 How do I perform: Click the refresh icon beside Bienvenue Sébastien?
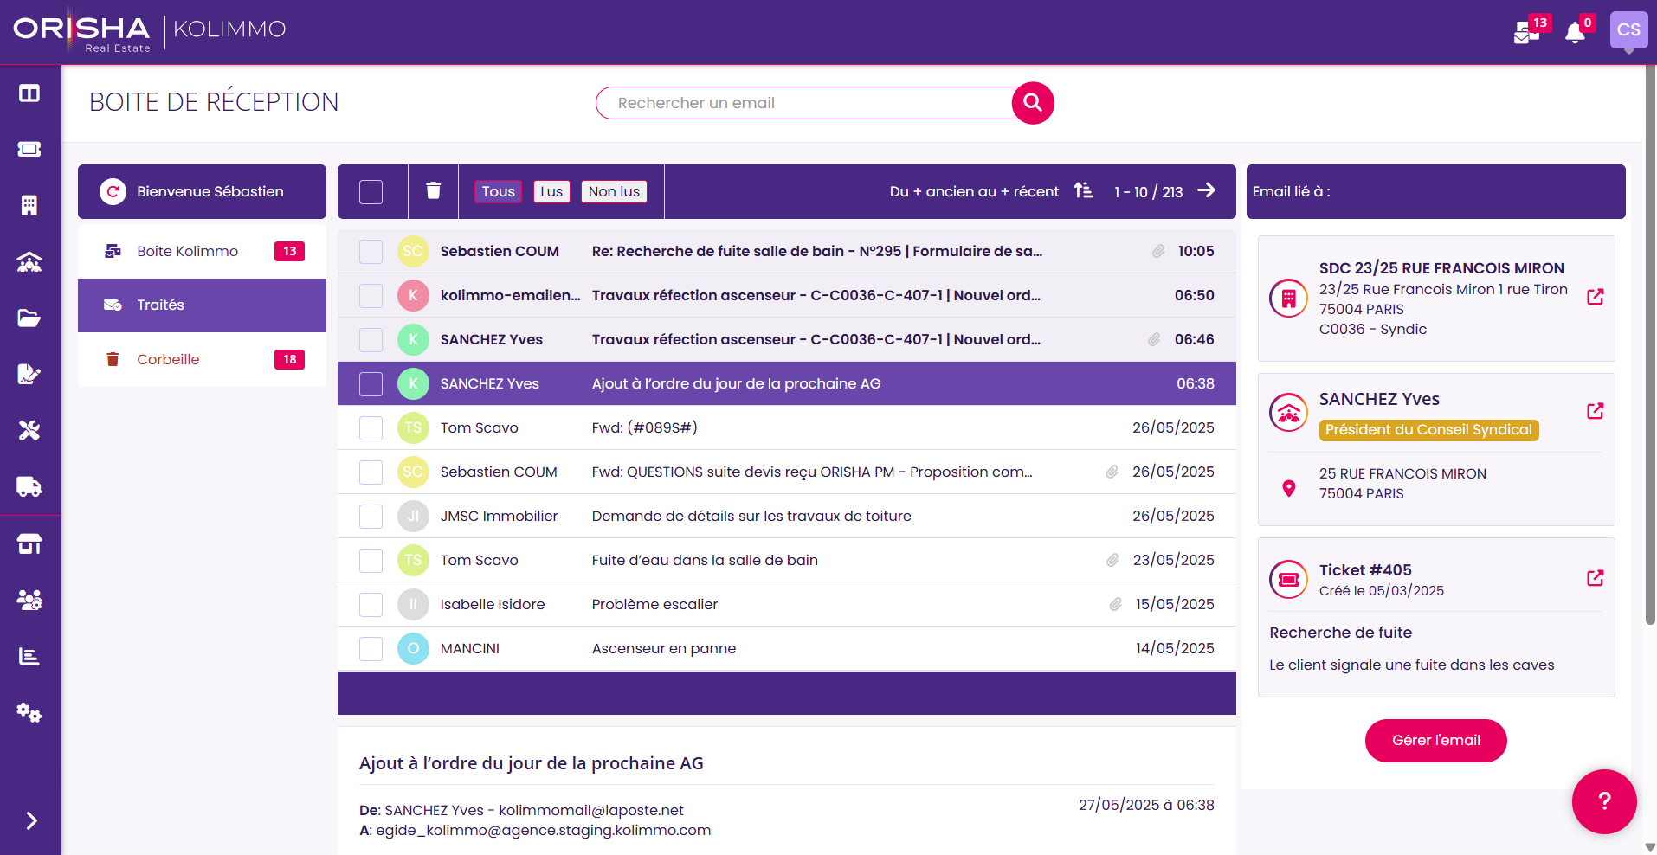tap(113, 191)
